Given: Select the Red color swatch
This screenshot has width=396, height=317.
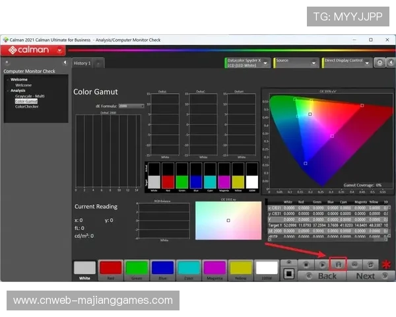Looking at the screenshot, I should point(110,268).
